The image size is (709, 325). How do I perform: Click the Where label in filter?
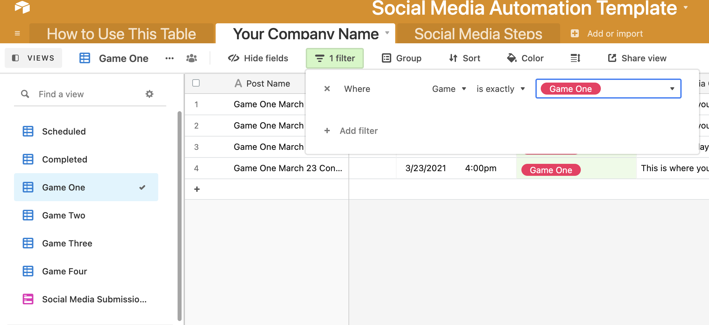tap(357, 89)
